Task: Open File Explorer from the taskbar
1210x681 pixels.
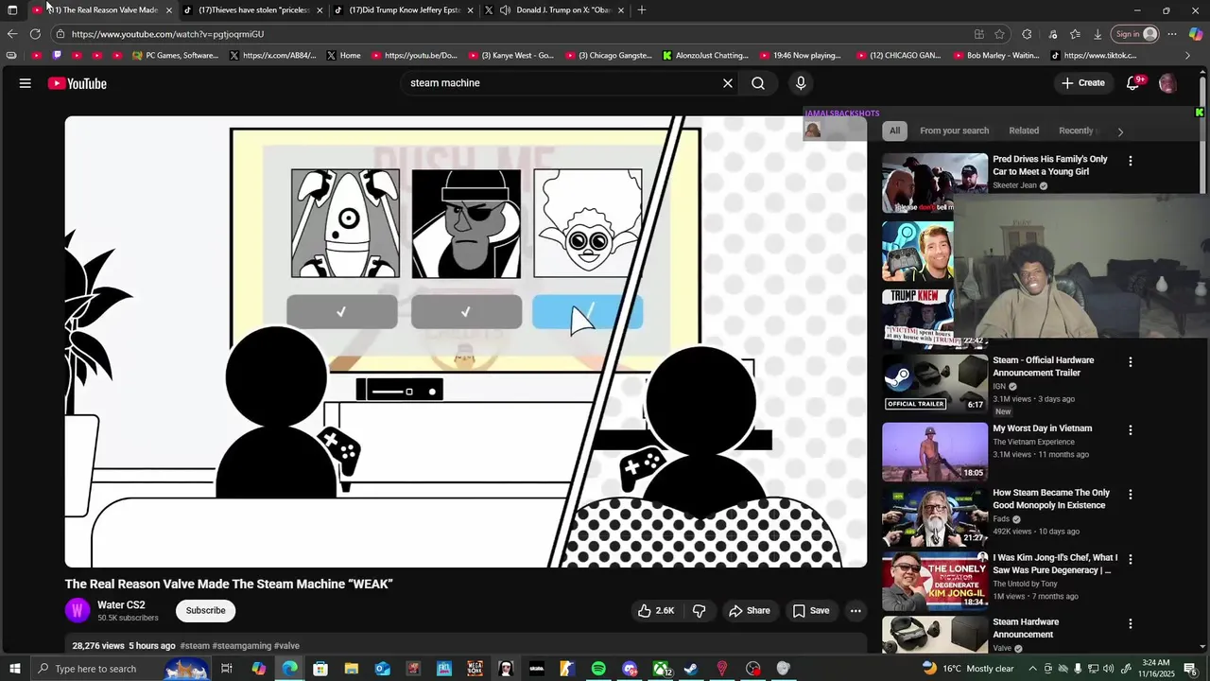Action: [x=351, y=669]
